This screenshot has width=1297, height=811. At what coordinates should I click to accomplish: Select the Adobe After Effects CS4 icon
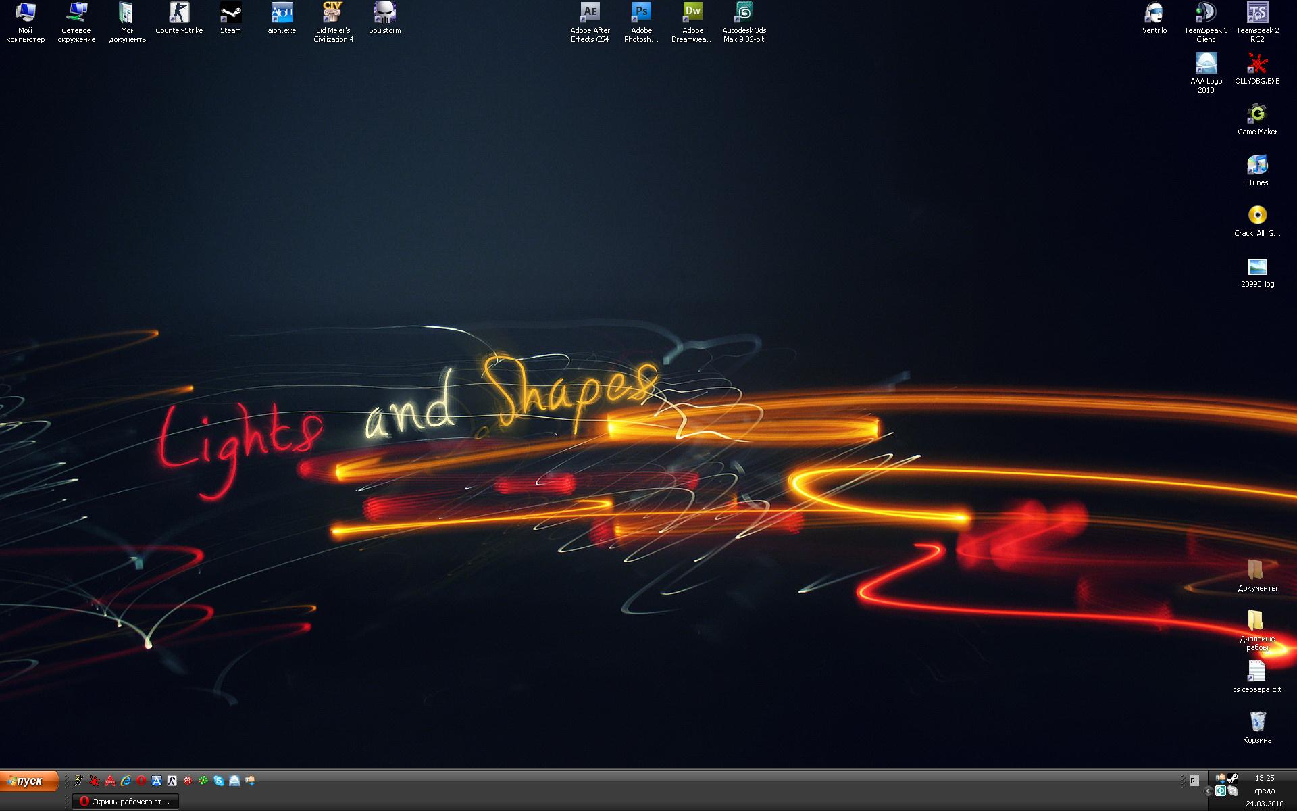click(590, 13)
